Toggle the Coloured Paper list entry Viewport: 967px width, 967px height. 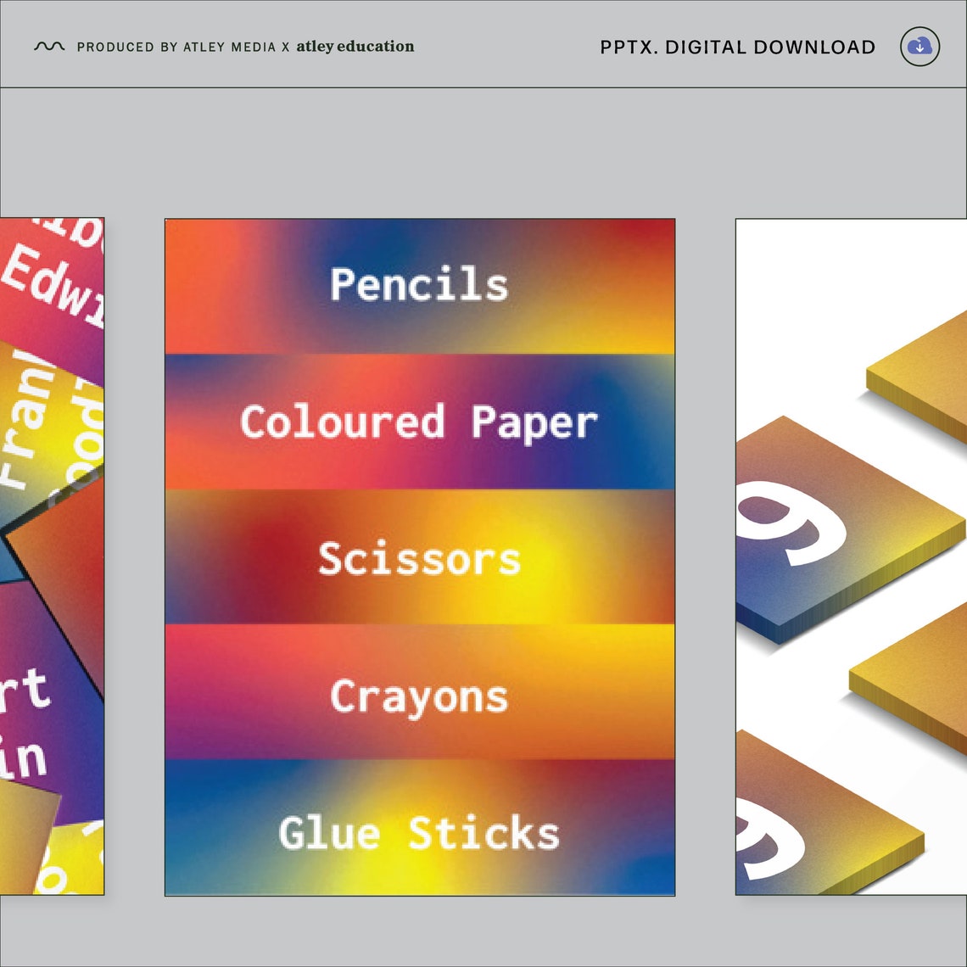pyautogui.click(x=417, y=421)
